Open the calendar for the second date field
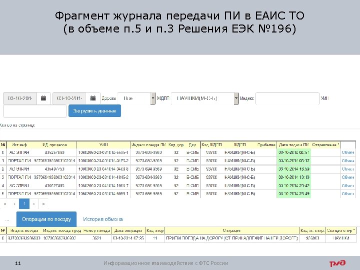 click(93, 98)
